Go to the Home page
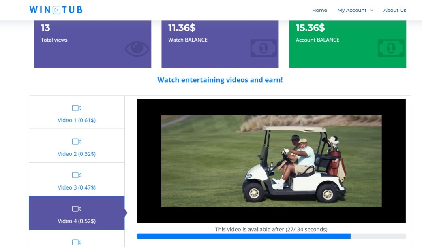Screen dimensions: 422x247 pyautogui.click(x=319, y=10)
